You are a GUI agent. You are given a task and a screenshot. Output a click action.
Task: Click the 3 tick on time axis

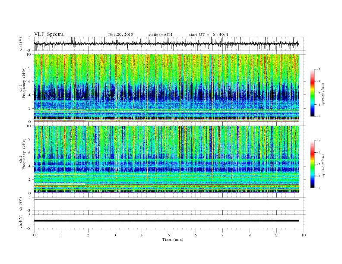coord(115,235)
